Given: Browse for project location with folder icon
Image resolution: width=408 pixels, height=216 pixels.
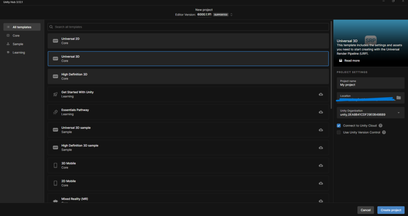Looking at the screenshot, I should coord(398,98).
